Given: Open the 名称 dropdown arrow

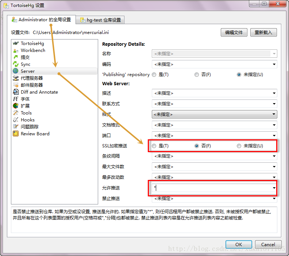Looking at the screenshot, I should (x=274, y=54).
